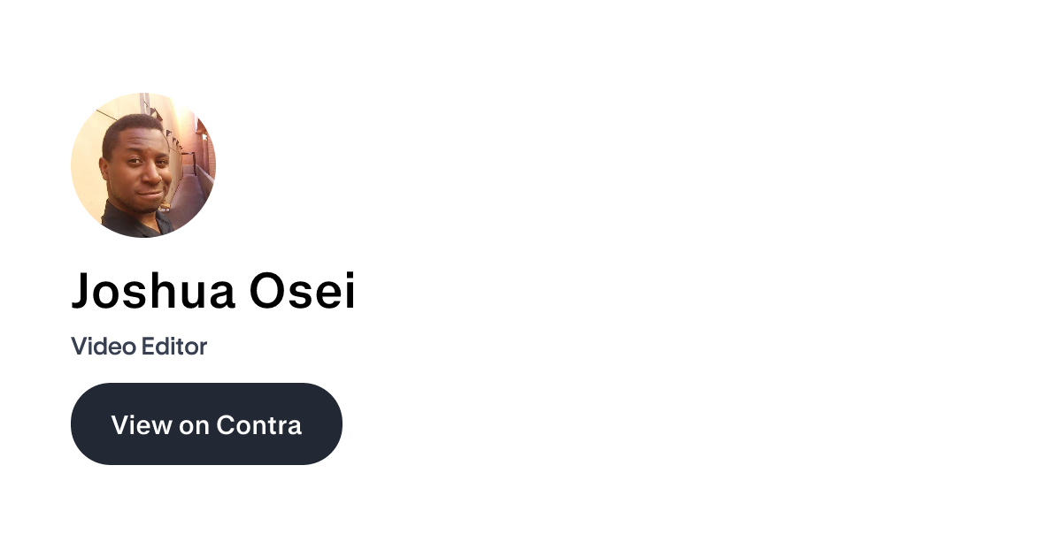1062x557 pixels.
Task: Select the blue-gray 'Video Editor' subtitle
Action: point(139,347)
